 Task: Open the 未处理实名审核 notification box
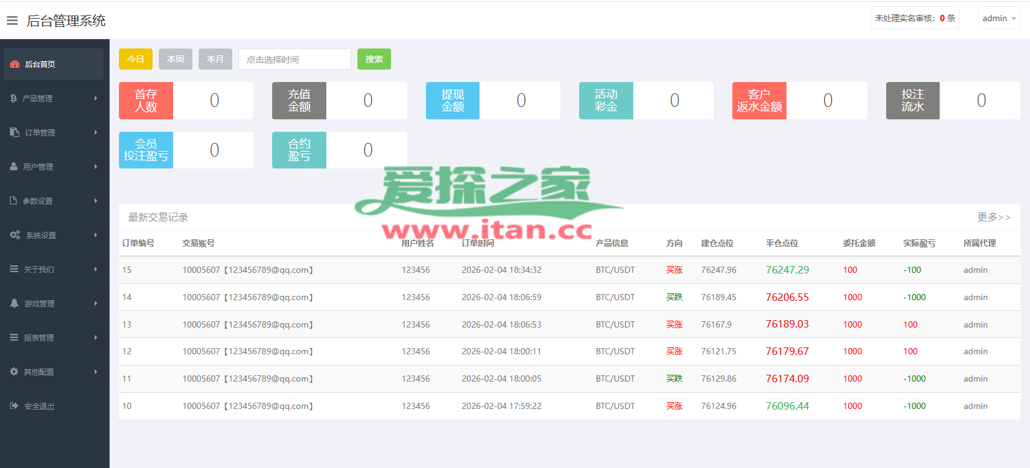914,18
